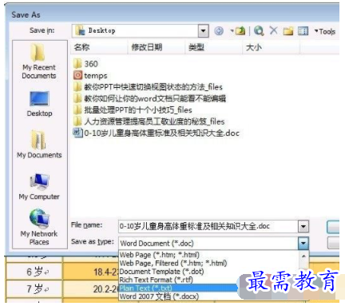Click the 6岁 table cell in document
This screenshot has width=345, height=306.
click(x=34, y=272)
